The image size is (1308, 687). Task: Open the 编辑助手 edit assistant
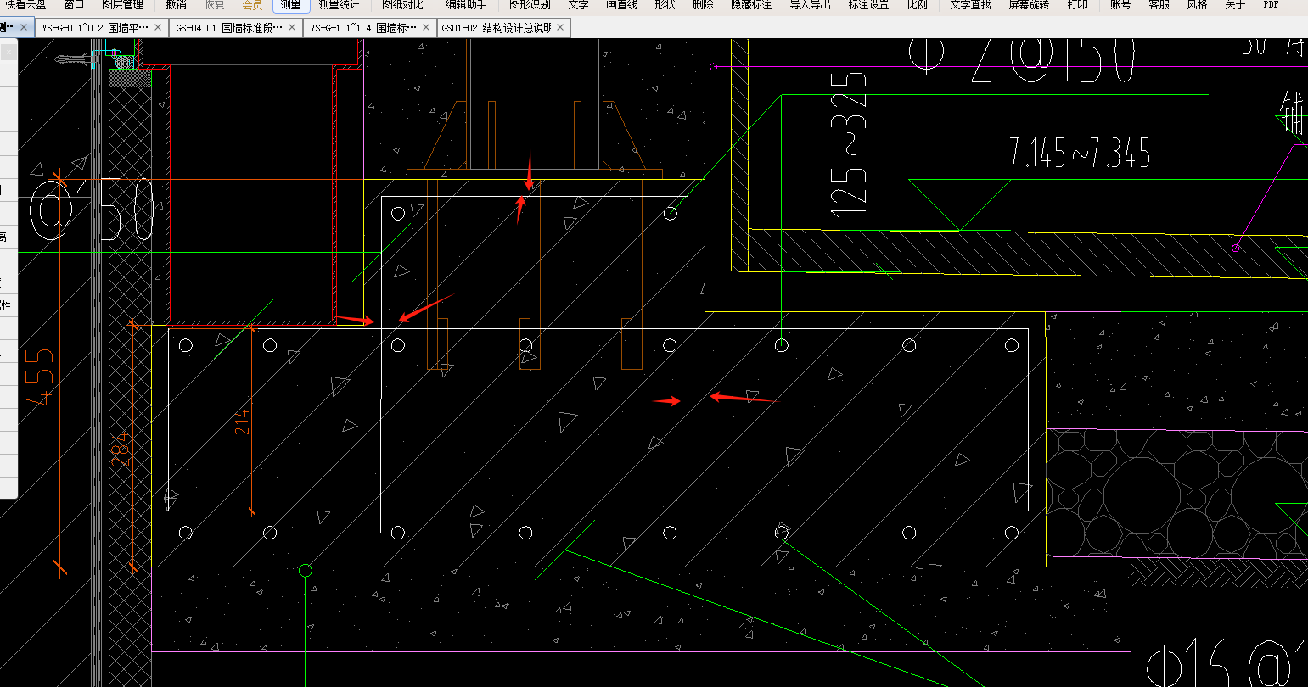tap(466, 5)
